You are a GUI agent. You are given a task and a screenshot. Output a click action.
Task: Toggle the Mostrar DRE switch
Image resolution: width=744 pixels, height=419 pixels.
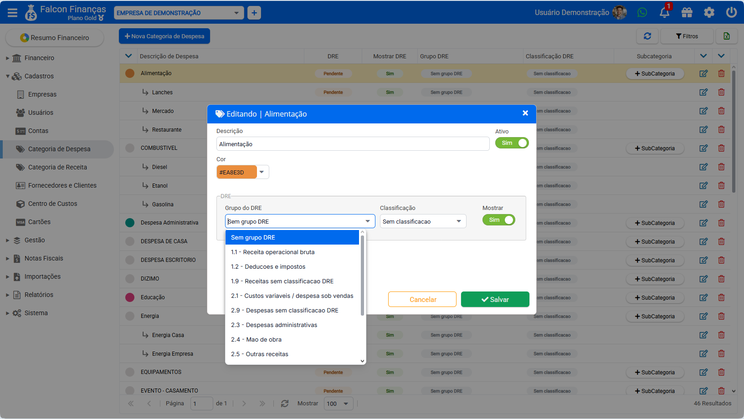pos(499,220)
